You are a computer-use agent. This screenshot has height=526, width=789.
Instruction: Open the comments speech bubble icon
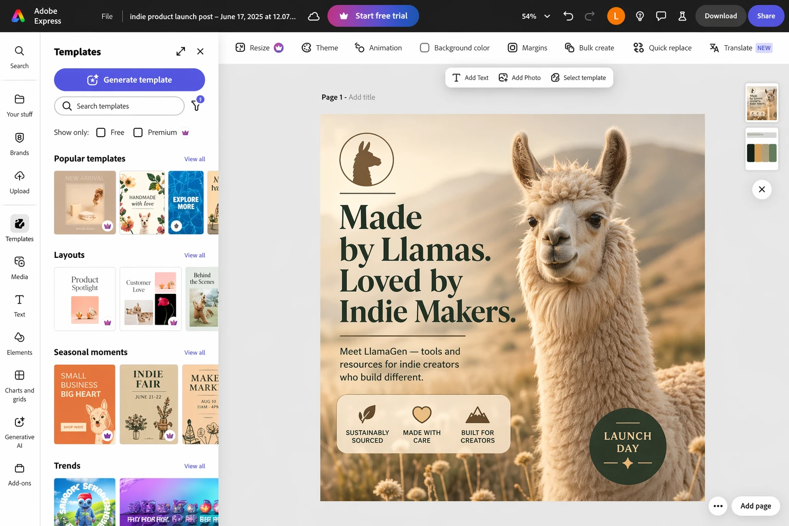(x=661, y=16)
